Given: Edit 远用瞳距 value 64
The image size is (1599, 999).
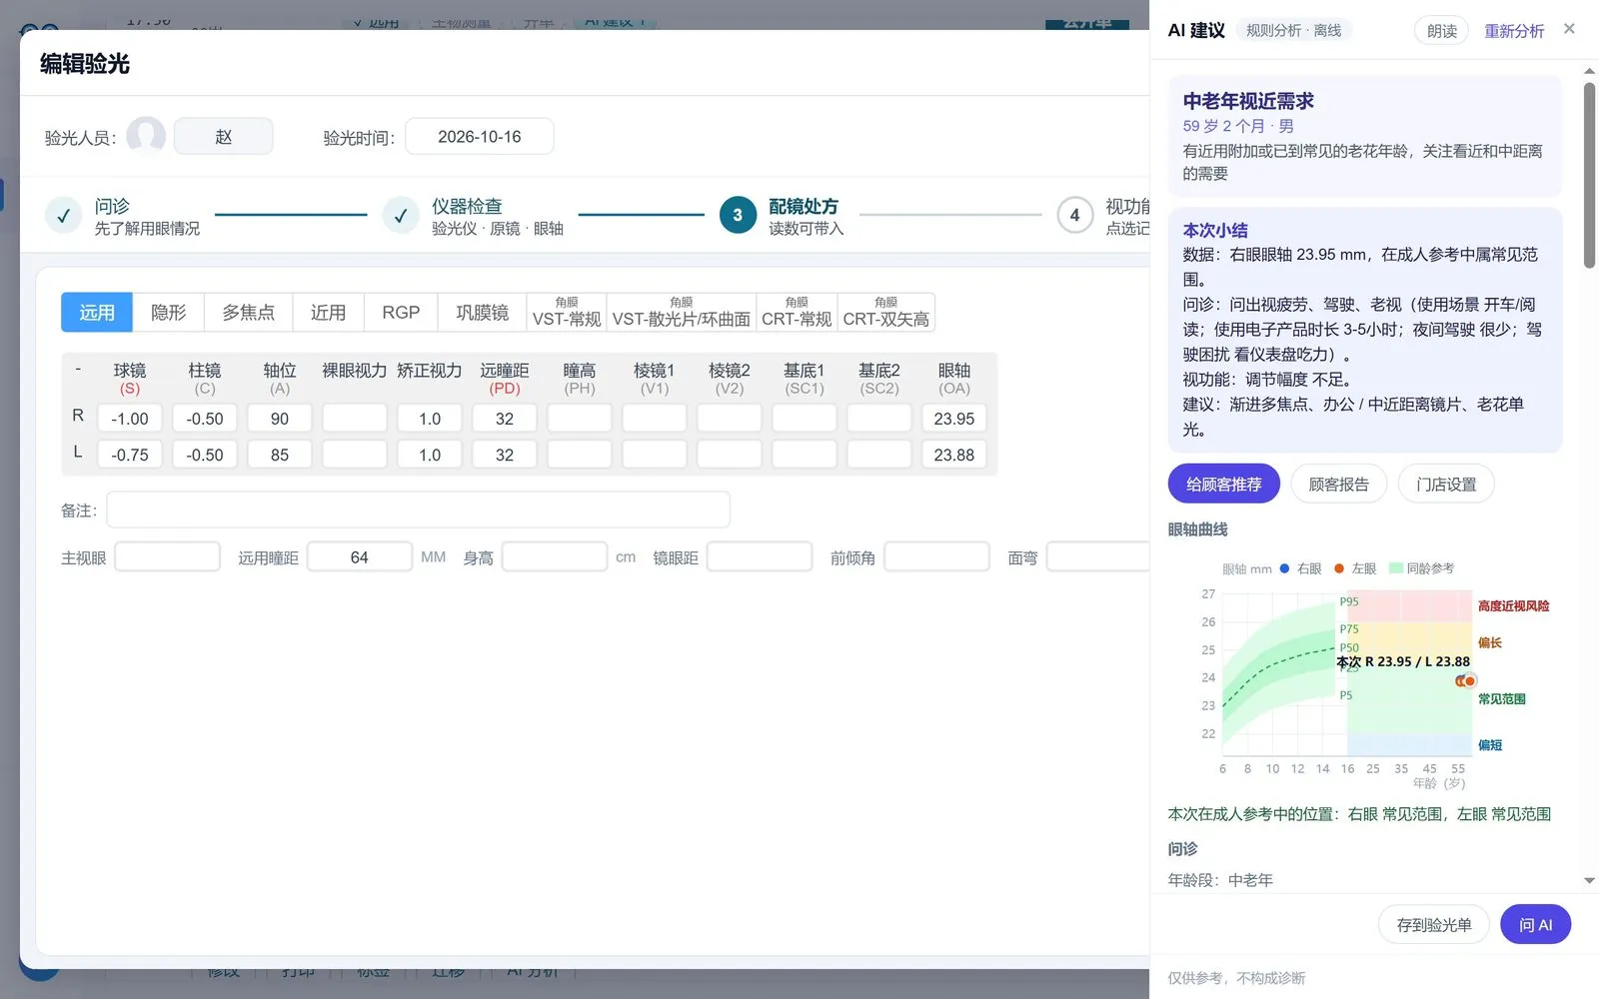Looking at the screenshot, I should point(360,556).
